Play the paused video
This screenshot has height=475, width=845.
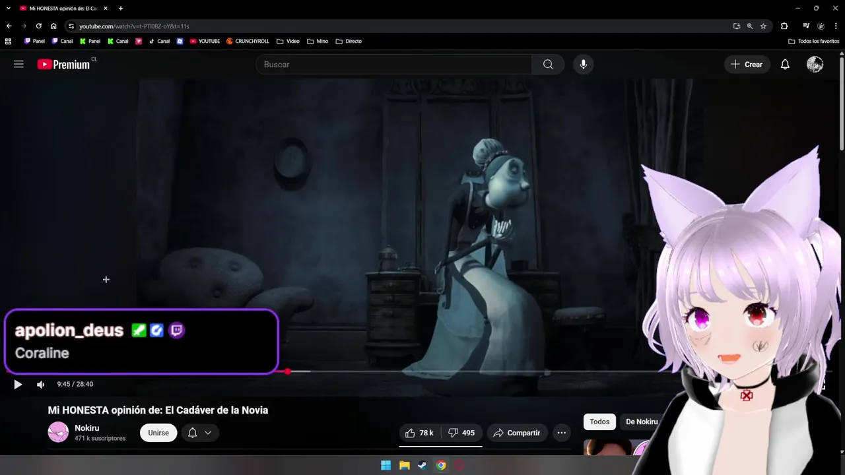(18, 384)
